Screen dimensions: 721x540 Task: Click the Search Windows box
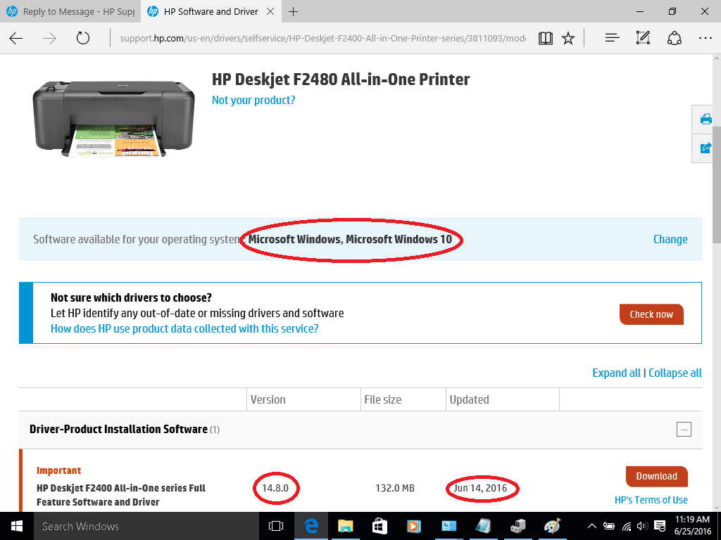tap(146, 526)
